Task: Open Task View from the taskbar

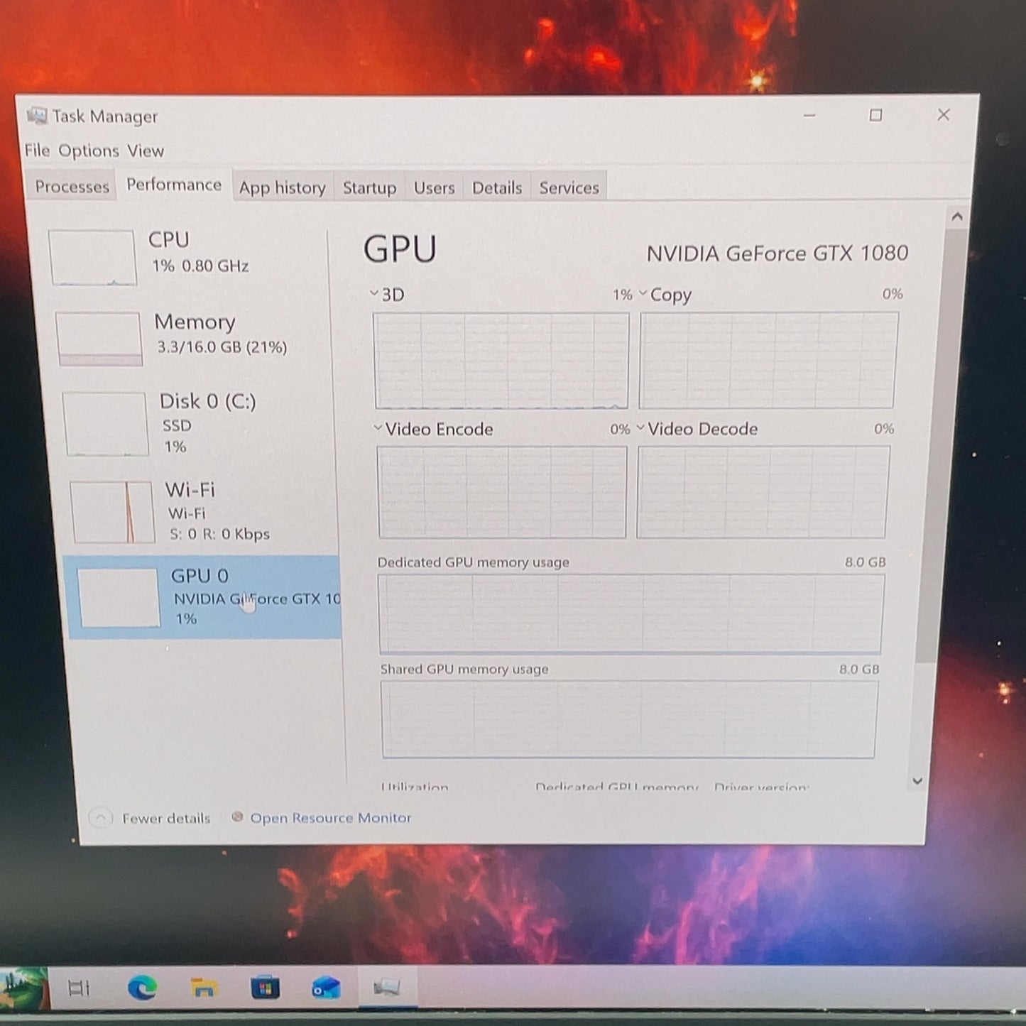Action: [x=79, y=988]
